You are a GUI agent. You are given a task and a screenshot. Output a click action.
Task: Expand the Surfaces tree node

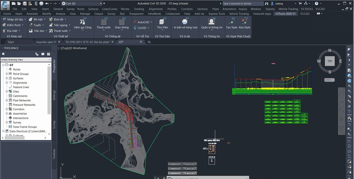tap(7, 78)
